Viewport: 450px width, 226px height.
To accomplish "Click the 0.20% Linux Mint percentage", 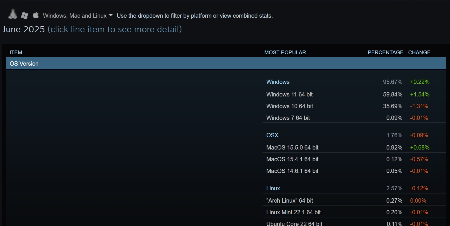I will coord(394,212).
